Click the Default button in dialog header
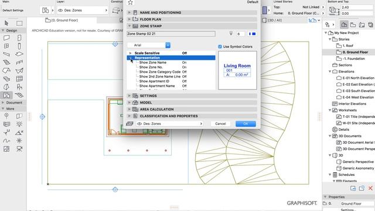 coord(253,2)
